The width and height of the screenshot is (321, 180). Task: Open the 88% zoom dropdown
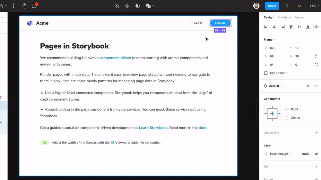click(314, 6)
